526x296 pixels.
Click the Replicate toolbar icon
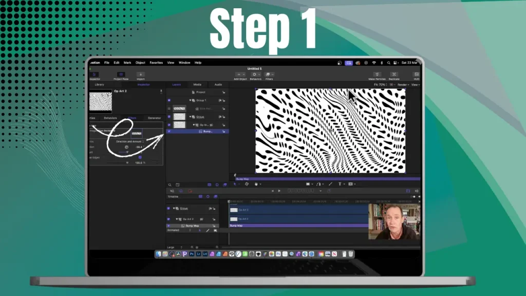click(x=394, y=74)
